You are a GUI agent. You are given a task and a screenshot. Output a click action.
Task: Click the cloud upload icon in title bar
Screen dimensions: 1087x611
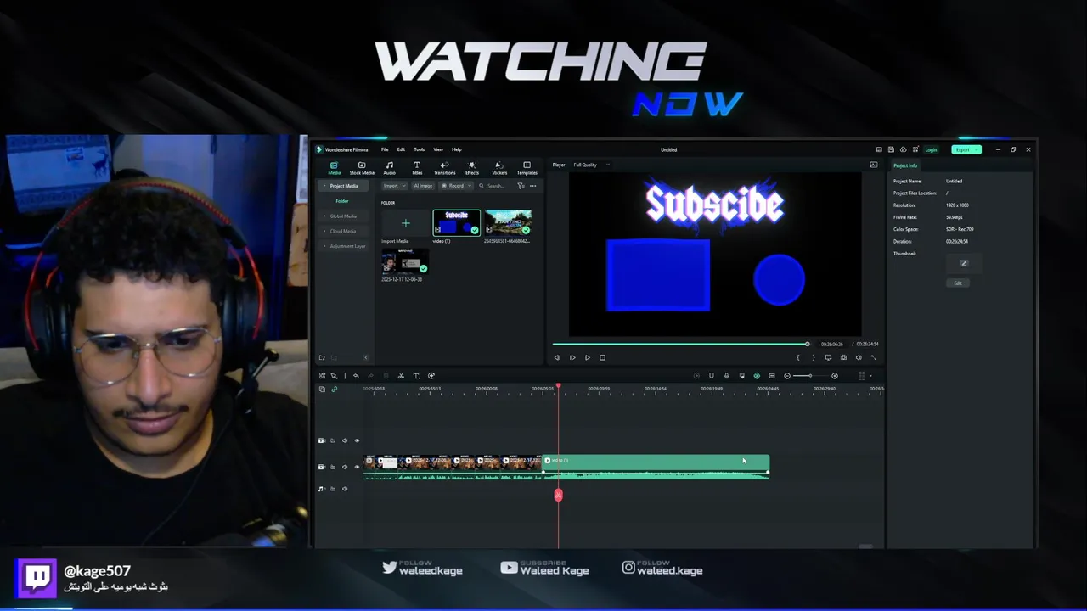coord(903,149)
